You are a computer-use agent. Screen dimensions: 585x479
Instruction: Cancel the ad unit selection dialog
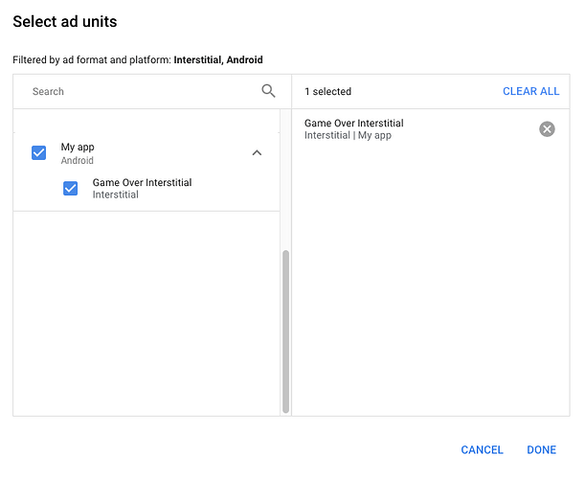pos(482,450)
